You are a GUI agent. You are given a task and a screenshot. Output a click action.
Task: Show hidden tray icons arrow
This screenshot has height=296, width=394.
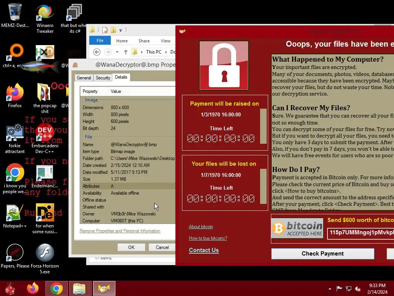click(x=330, y=289)
